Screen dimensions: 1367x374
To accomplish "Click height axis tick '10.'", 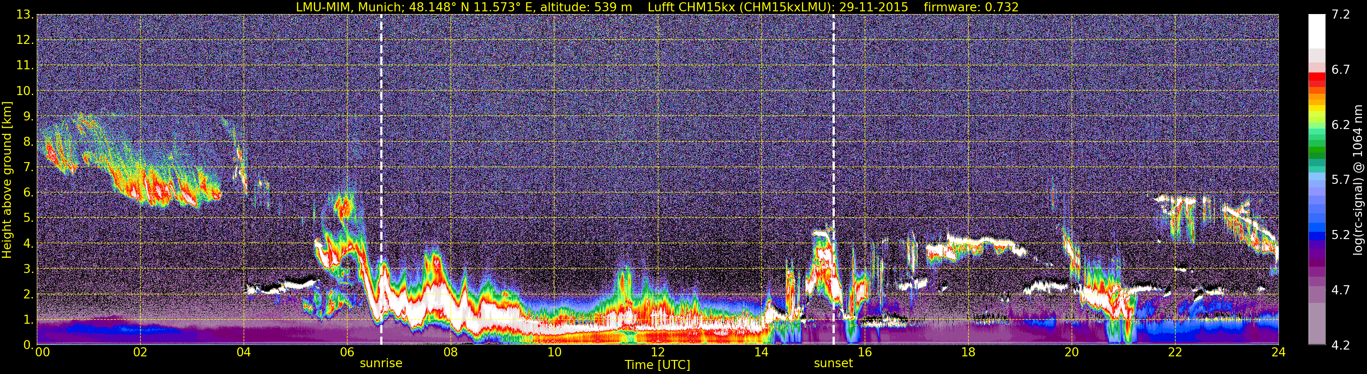I will coord(25,91).
